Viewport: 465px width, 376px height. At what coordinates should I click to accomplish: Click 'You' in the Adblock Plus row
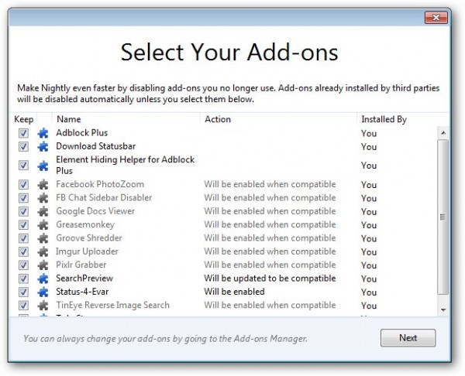click(x=369, y=134)
